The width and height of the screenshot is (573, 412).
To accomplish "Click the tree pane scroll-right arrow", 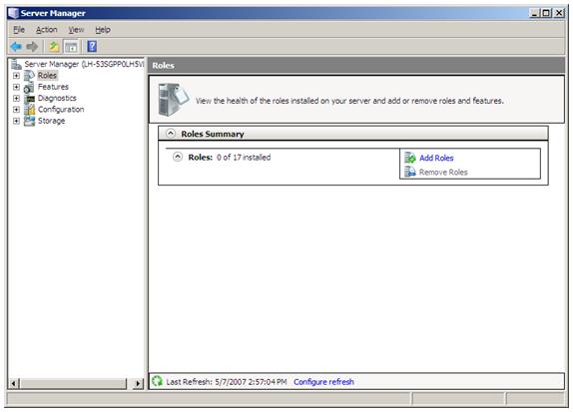I will [x=138, y=383].
